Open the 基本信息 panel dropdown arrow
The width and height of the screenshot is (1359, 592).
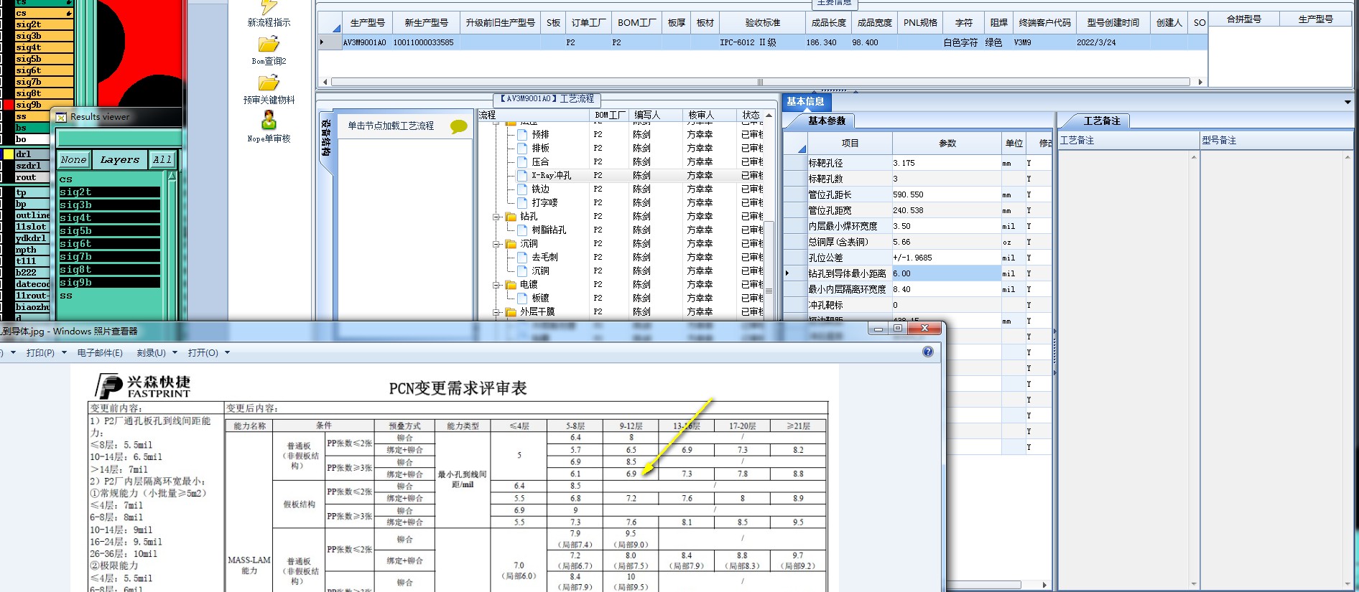1348,102
